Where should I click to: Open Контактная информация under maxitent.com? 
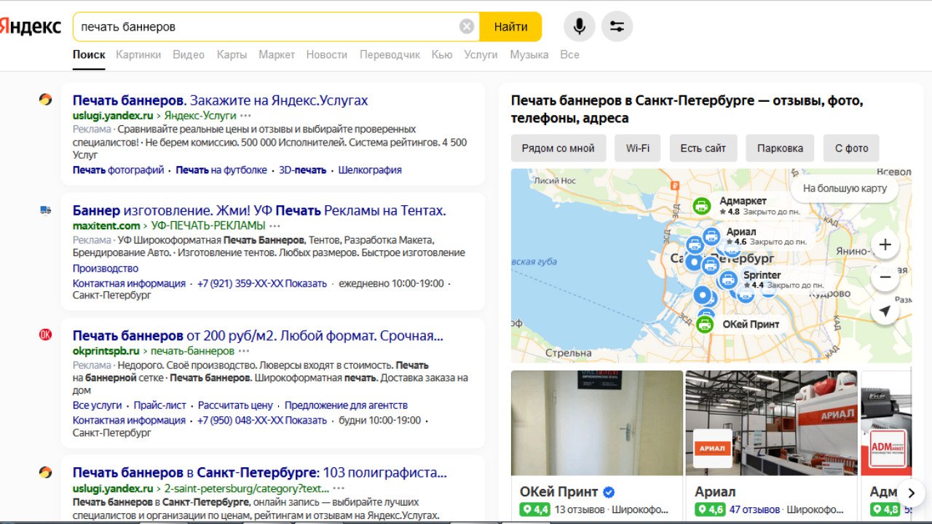tap(129, 283)
